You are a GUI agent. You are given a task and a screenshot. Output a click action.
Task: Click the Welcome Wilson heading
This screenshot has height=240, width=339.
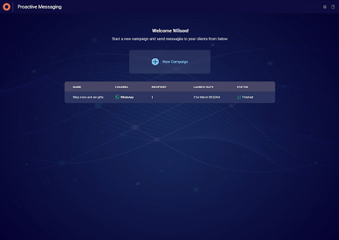pyautogui.click(x=170, y=30)
